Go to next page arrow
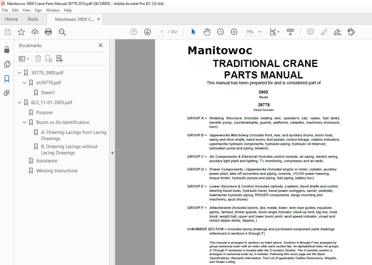Screen dimensions: 372x265 [148, 32]
